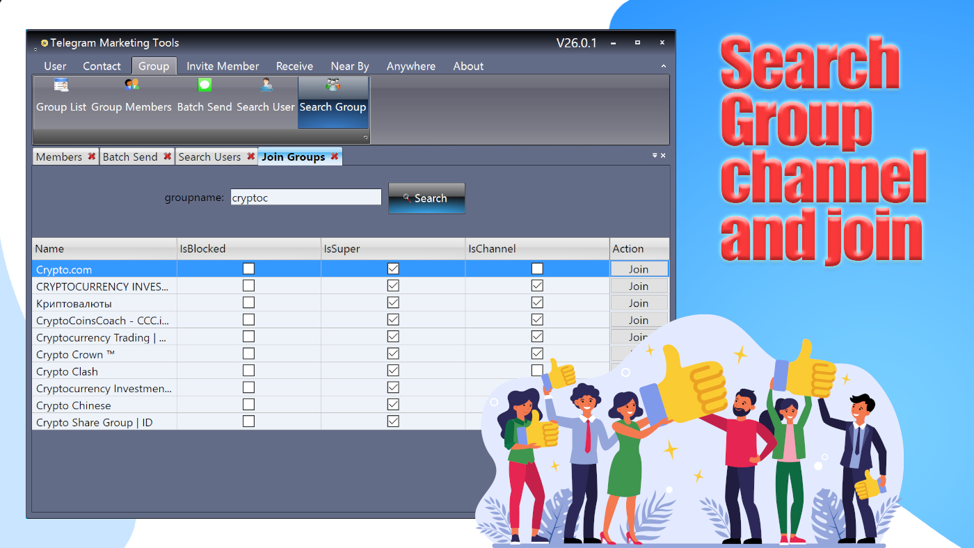Check IsBlocked for Crypto.com row
The image size is (974, 548).
pyautogui.click(x=248, y=268)
